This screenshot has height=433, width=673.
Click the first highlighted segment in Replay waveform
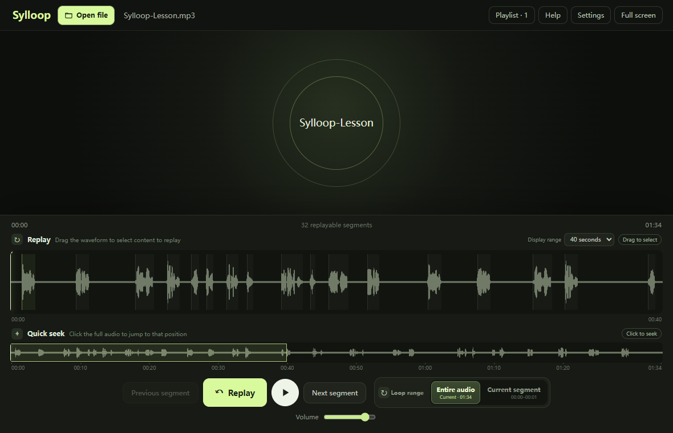(x=29, y=282)
